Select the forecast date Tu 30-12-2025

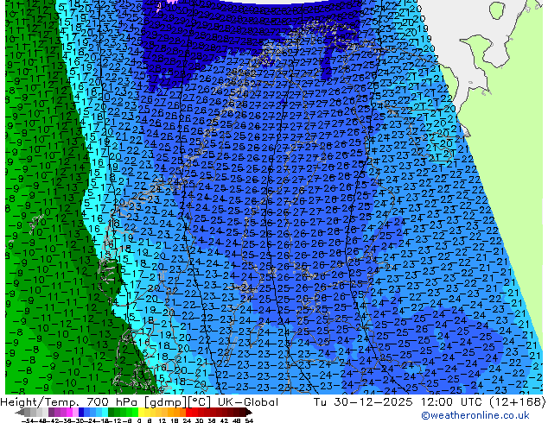coord(363,402)
